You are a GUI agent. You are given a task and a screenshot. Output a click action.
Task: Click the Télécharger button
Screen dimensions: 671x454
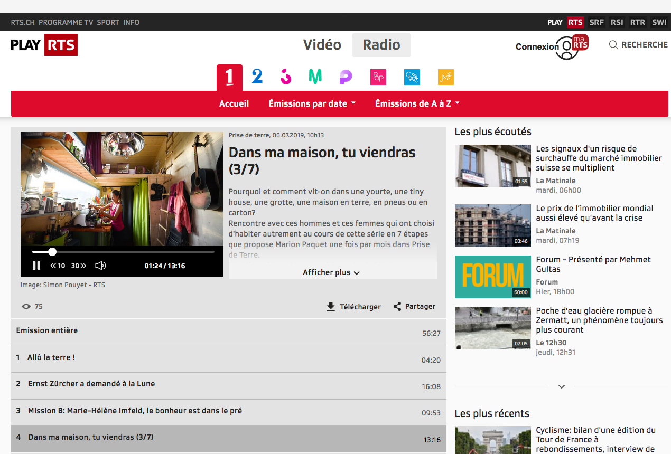pos(353,307)
